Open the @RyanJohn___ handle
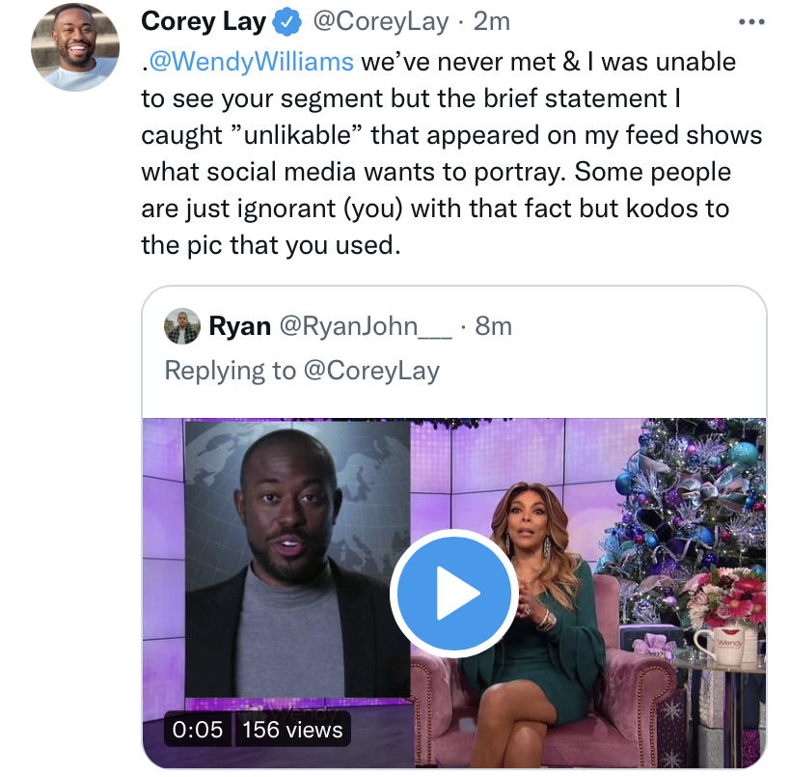790x777 pixels. pos(366,326)
